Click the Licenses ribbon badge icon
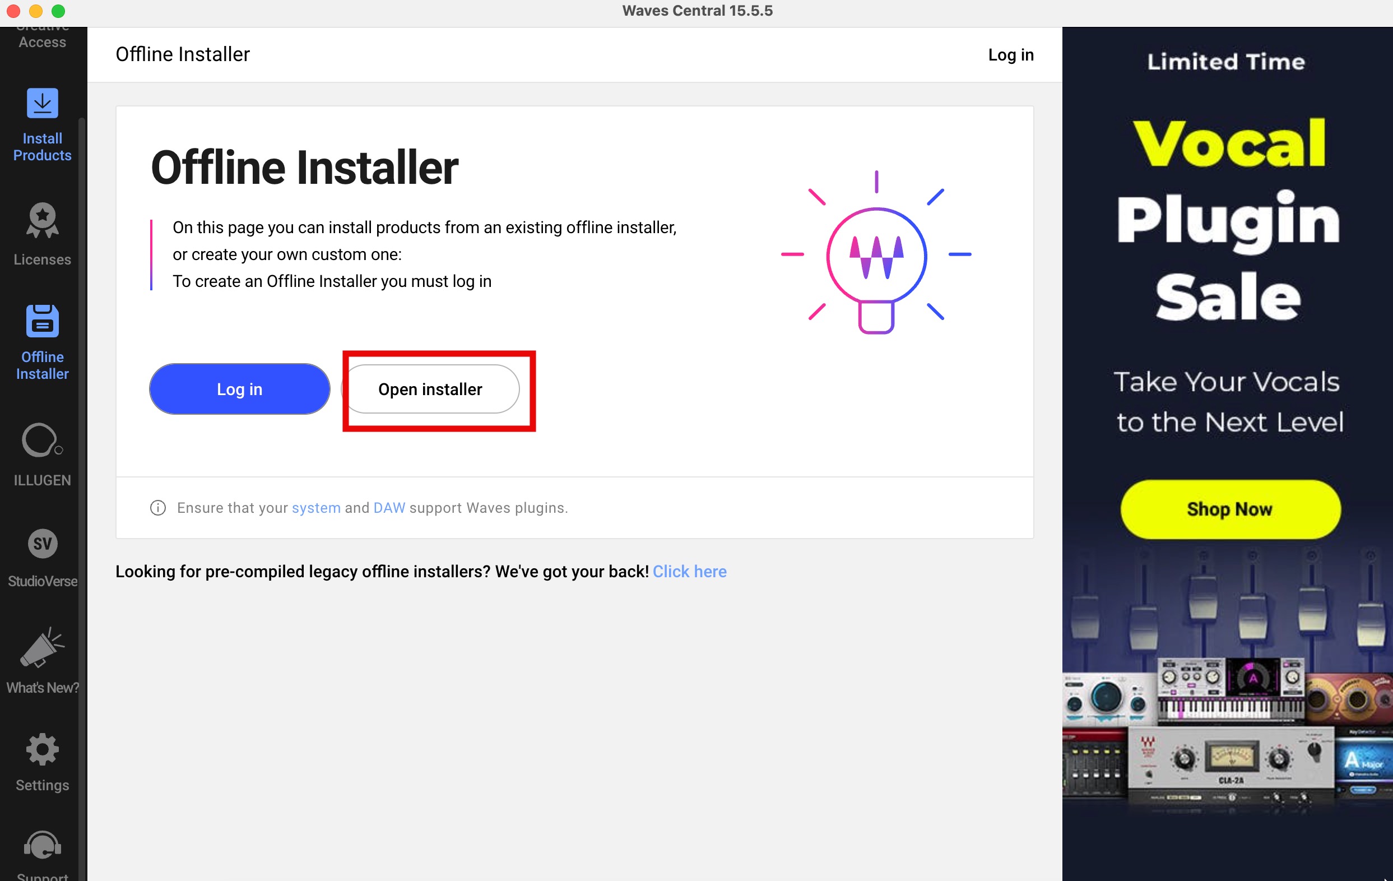1393x881 pixels. (42, 220)
